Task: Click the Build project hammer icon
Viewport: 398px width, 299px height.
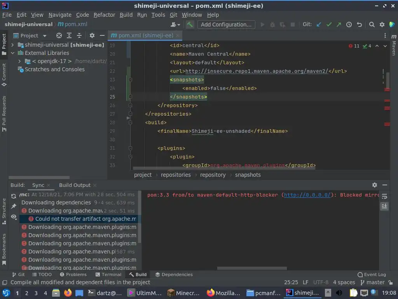Action: [x=189, y=25]
